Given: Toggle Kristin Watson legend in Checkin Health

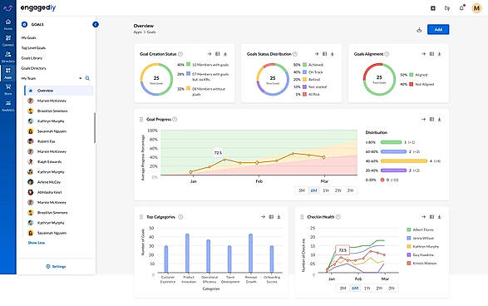Looking at the screenshot, I should coord(409,264).
